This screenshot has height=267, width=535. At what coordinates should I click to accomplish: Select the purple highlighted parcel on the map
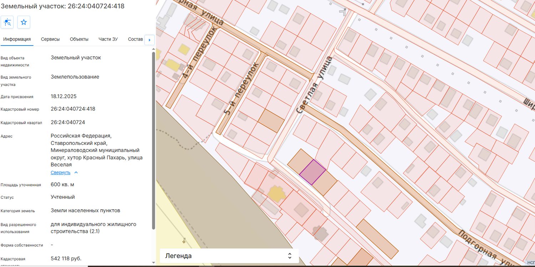[312, 172]
